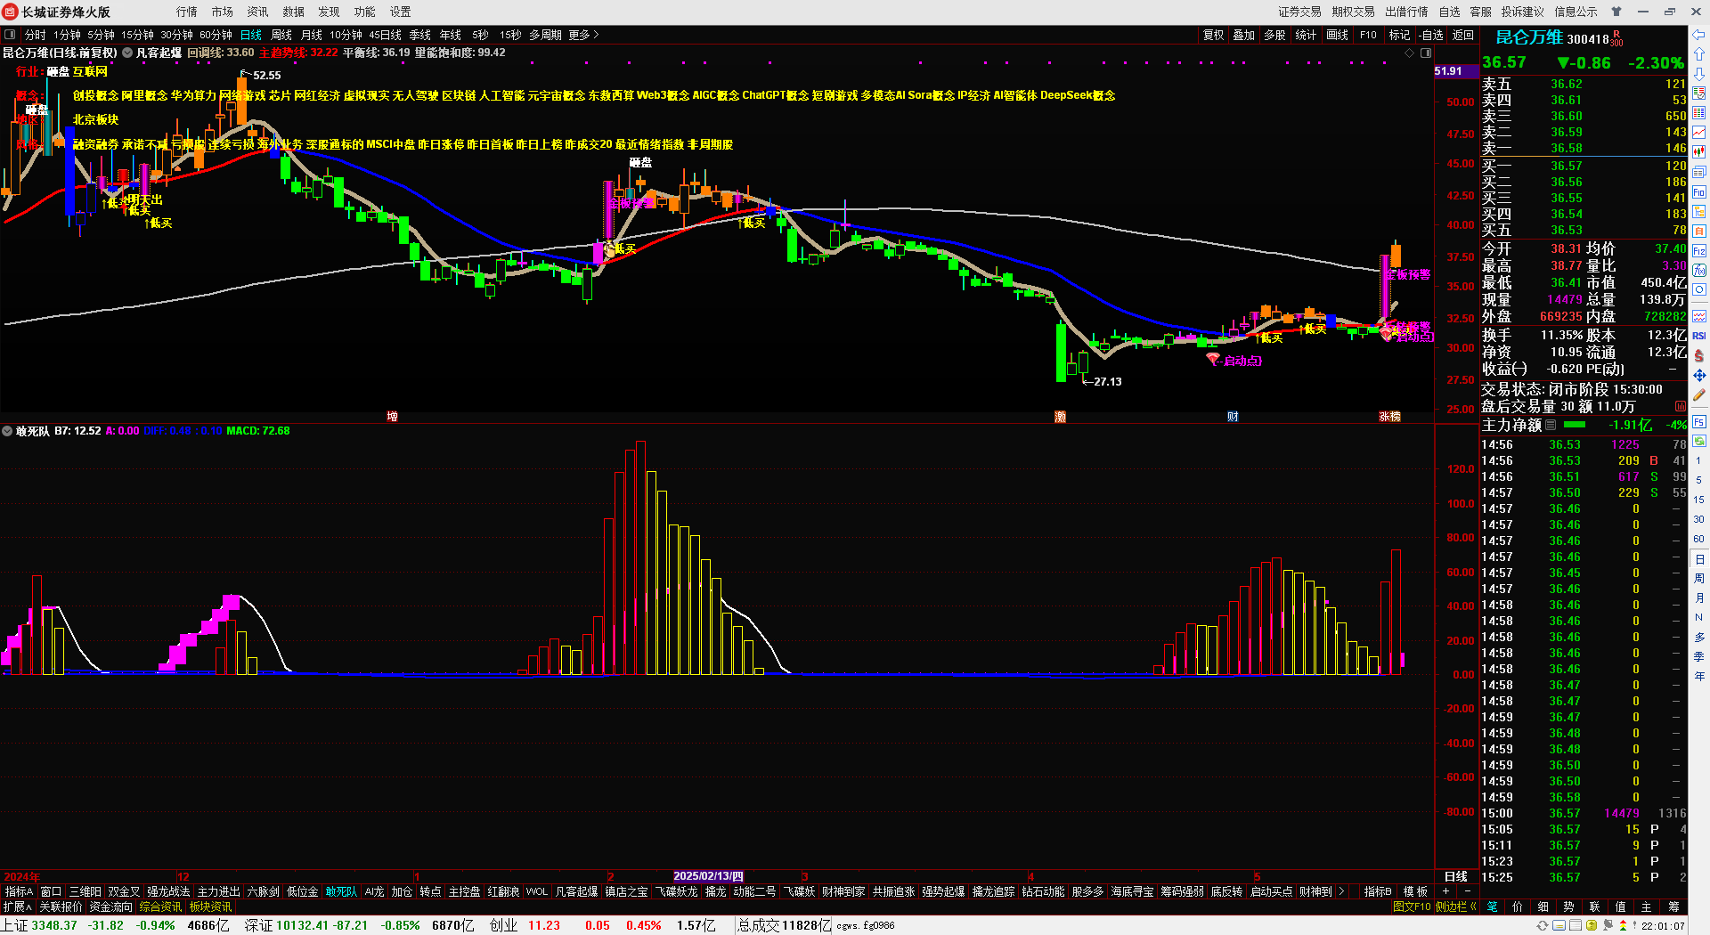Click the refresh sync icon in status bar
The height and width of the screenshot is (935, 1710).
pos(1543,925)
